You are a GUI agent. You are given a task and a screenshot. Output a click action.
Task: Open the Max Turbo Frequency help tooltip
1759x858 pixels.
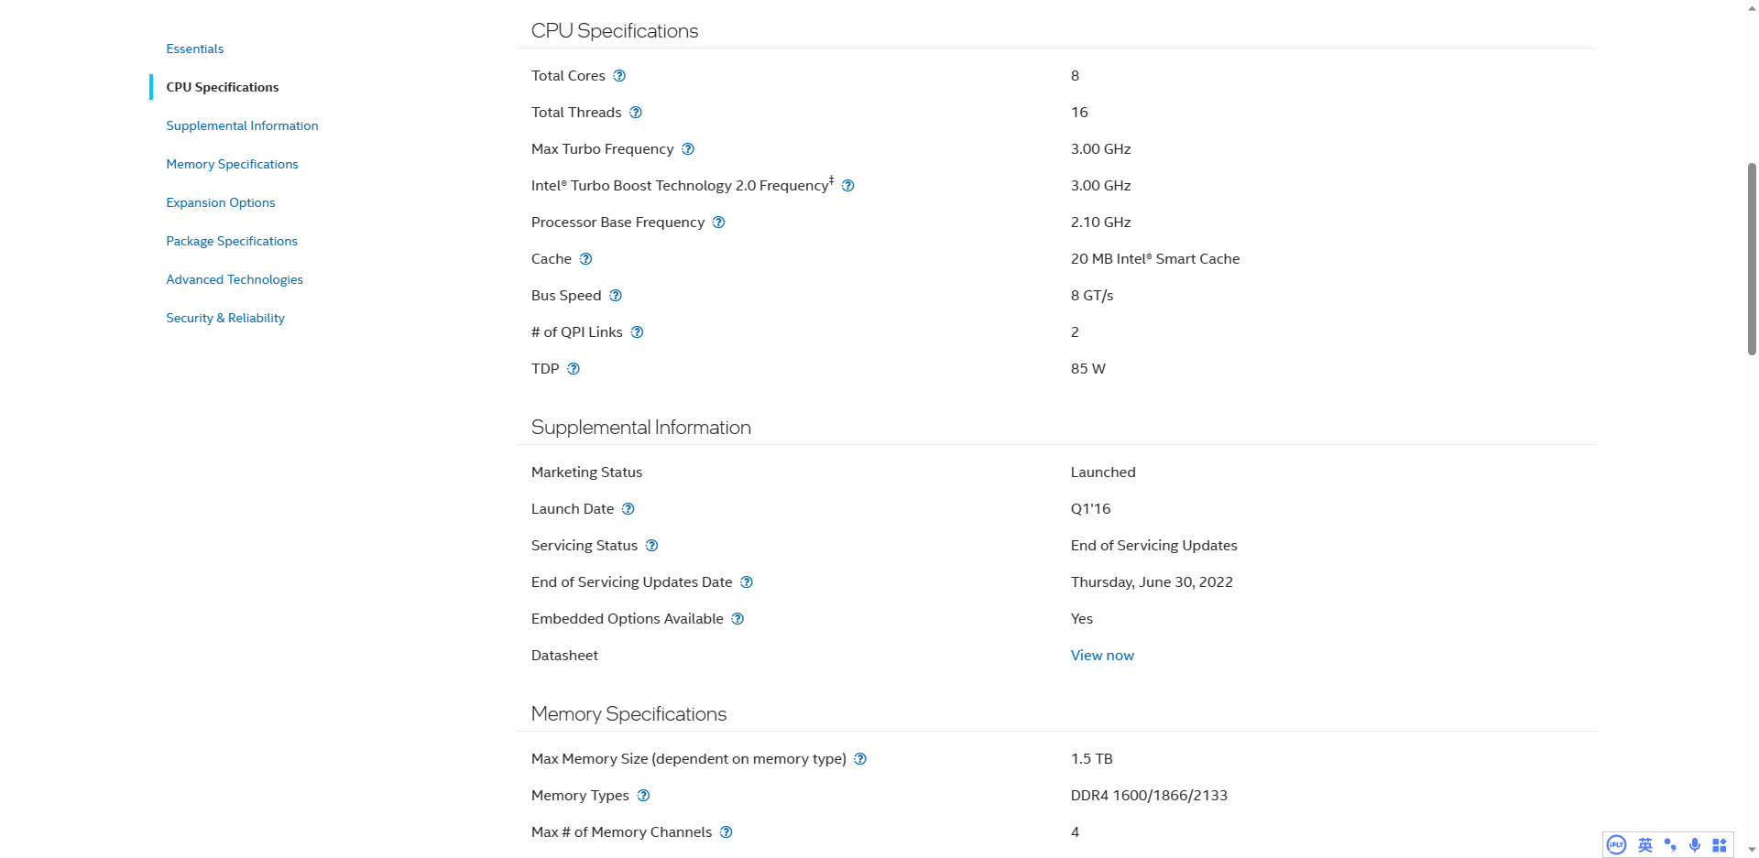point(688,149)
